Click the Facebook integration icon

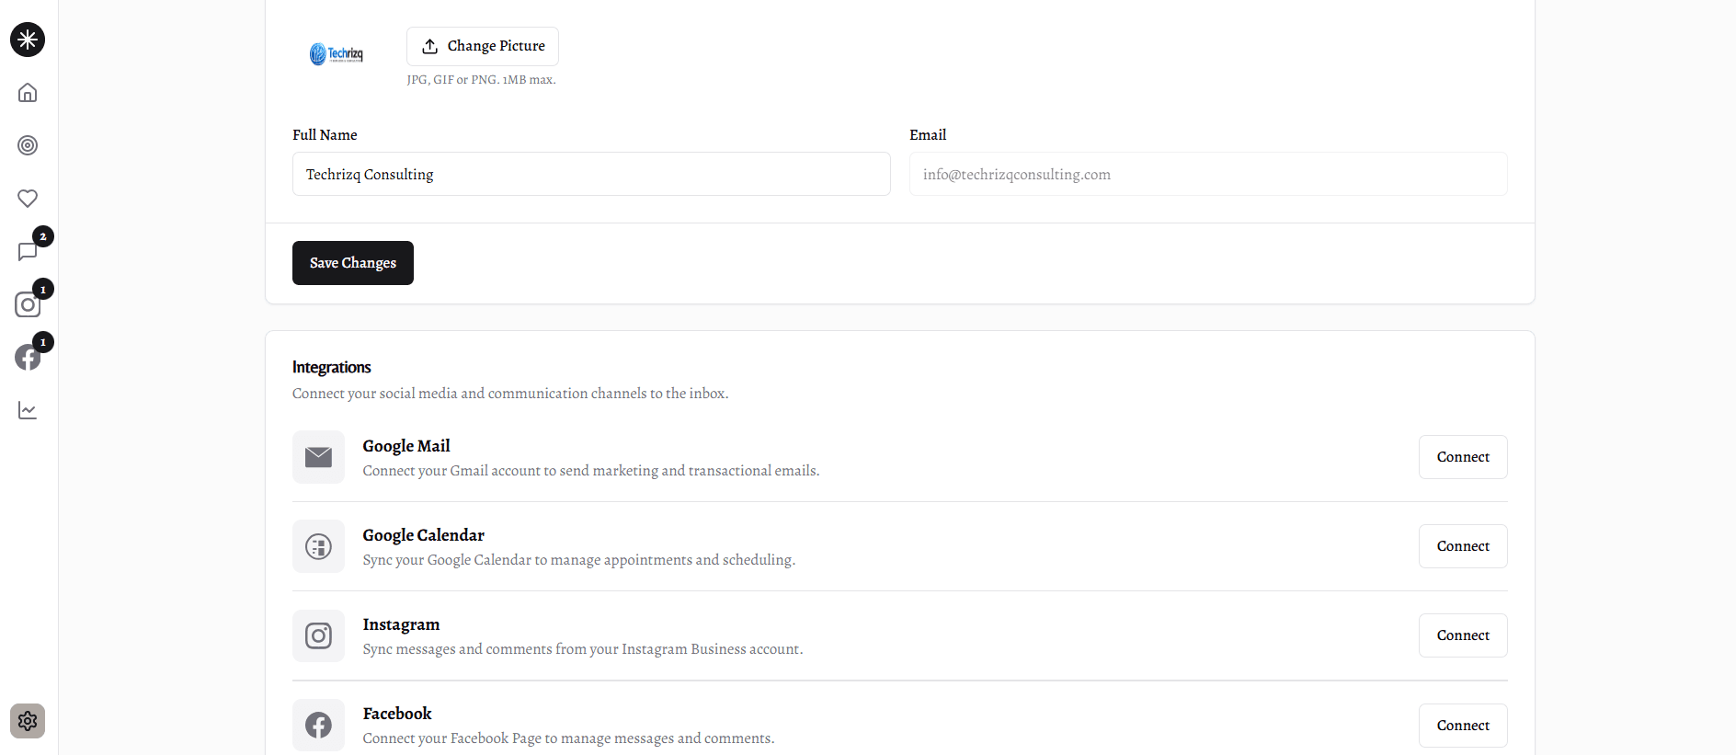pos(318,726)
